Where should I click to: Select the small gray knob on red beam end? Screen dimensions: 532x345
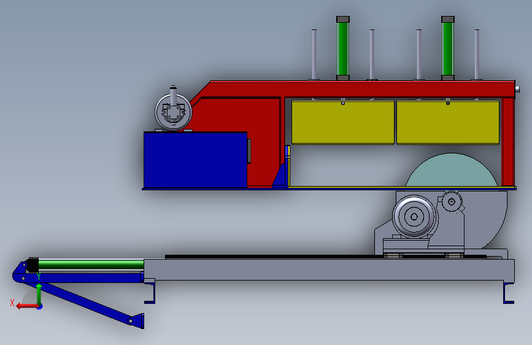coord(517,89)
